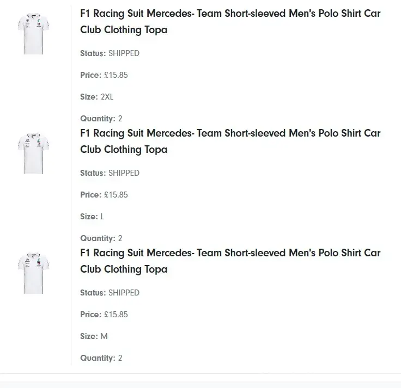Click SHIPPED status text of the 2XL shirt

pyautogui.click(x=124, y=53)
